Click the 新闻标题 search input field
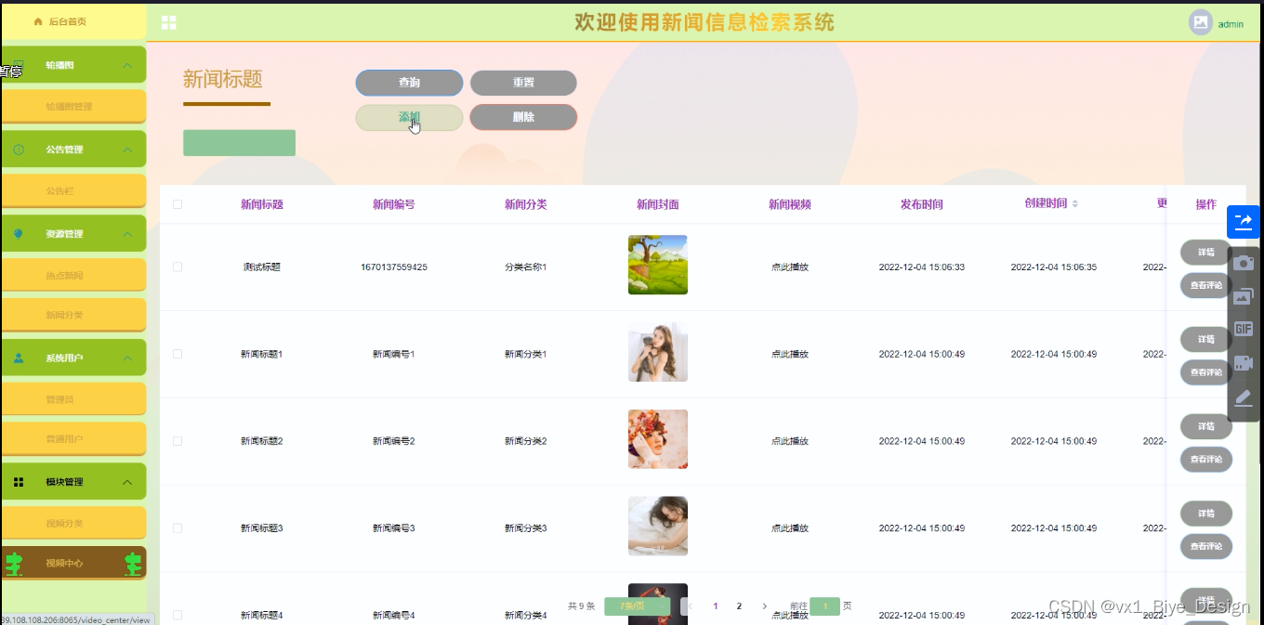The image size is (1264, 625). [239, 143]
